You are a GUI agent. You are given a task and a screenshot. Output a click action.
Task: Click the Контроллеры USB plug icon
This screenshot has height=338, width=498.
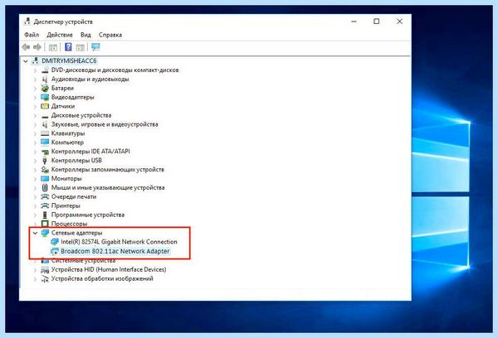pos(45,161)
